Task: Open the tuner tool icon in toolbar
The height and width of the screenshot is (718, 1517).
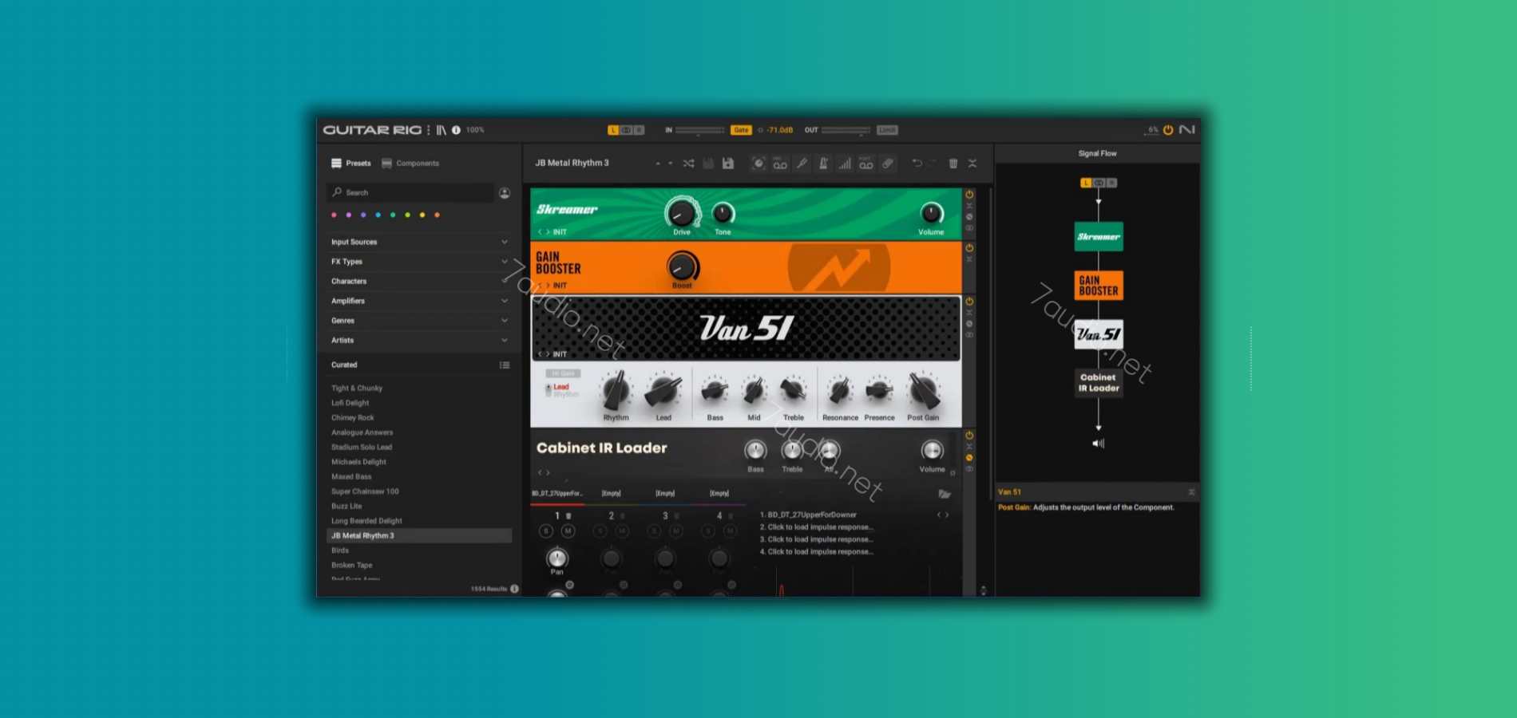Action: pos(802,164)
